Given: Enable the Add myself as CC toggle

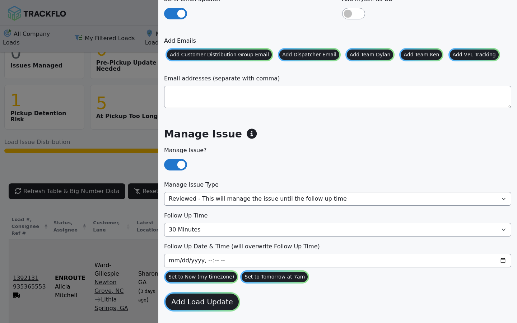Looking at the screenshot, I should pos(354,14).
